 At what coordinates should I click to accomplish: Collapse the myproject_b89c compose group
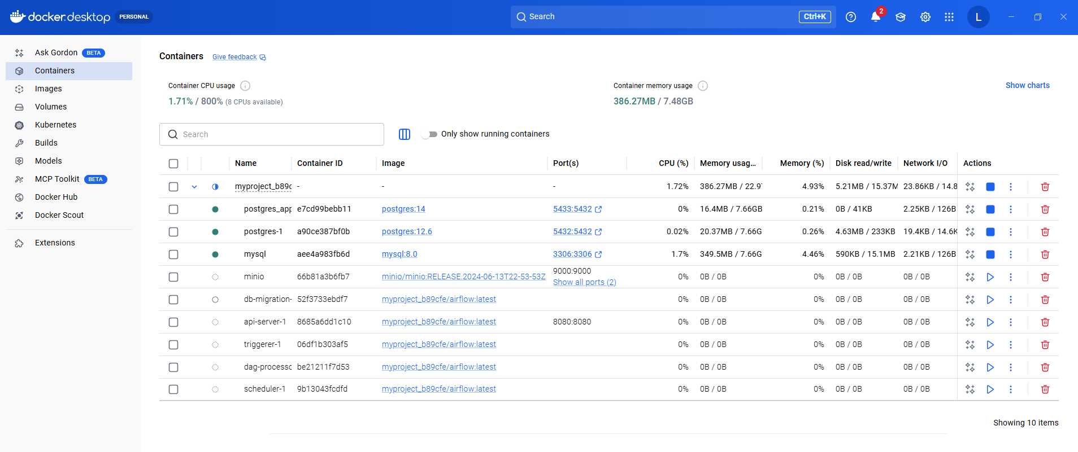(x=194, y=187)
